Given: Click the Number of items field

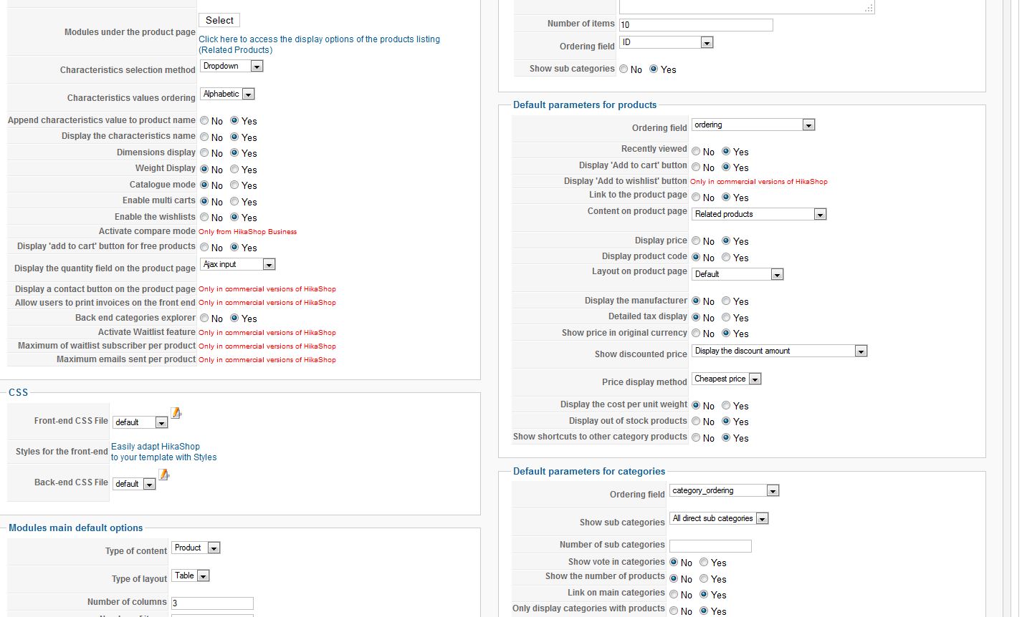Looking at the screenshot, I should (696, 25).
